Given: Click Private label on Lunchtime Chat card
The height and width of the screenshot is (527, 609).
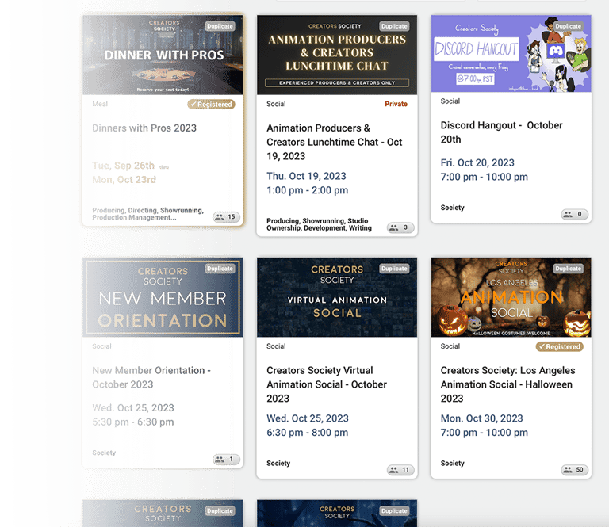Looking at the screenshot, I should coord(396,104).
